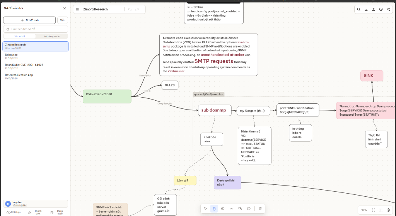Open the search magnifier in top-right toolbar
Screen dimensions: 396x216
click(x=358, y=9)
